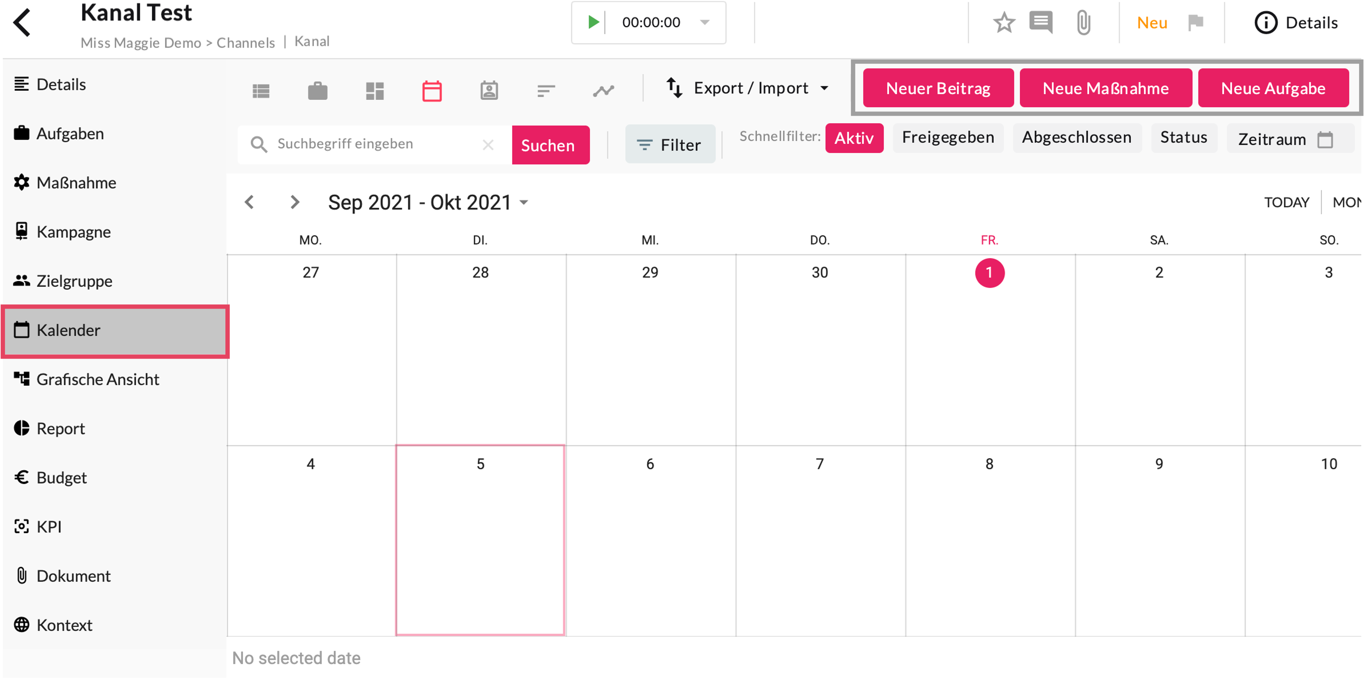The height and width of the screenshot is (679, 1364).
Task: Click the back arrow next to Kanal Test
Action: pyautogui.click(x=22, y=23)
